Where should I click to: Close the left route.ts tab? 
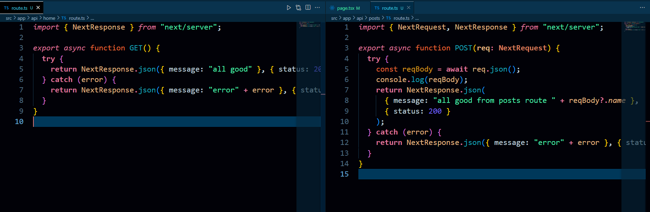pos(38,8)
